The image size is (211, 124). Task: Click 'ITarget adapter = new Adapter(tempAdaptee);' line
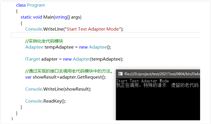coord(74,59)
